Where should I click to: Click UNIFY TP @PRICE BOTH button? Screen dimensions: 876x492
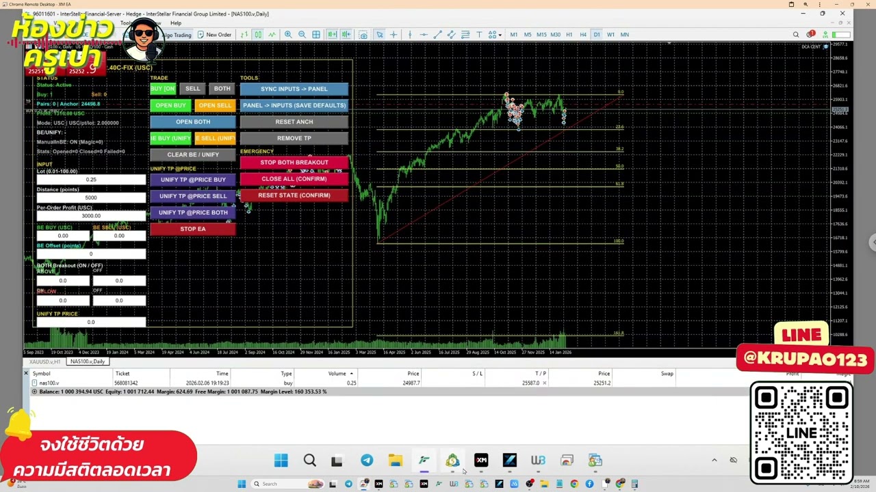pyautogui.click(x=193, y=213)
